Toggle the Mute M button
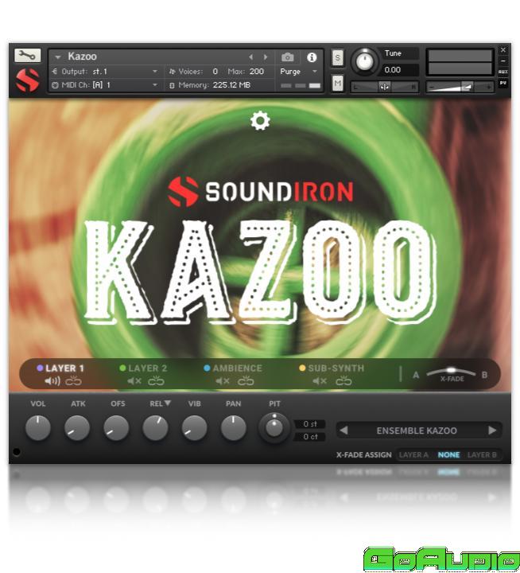 337,84
